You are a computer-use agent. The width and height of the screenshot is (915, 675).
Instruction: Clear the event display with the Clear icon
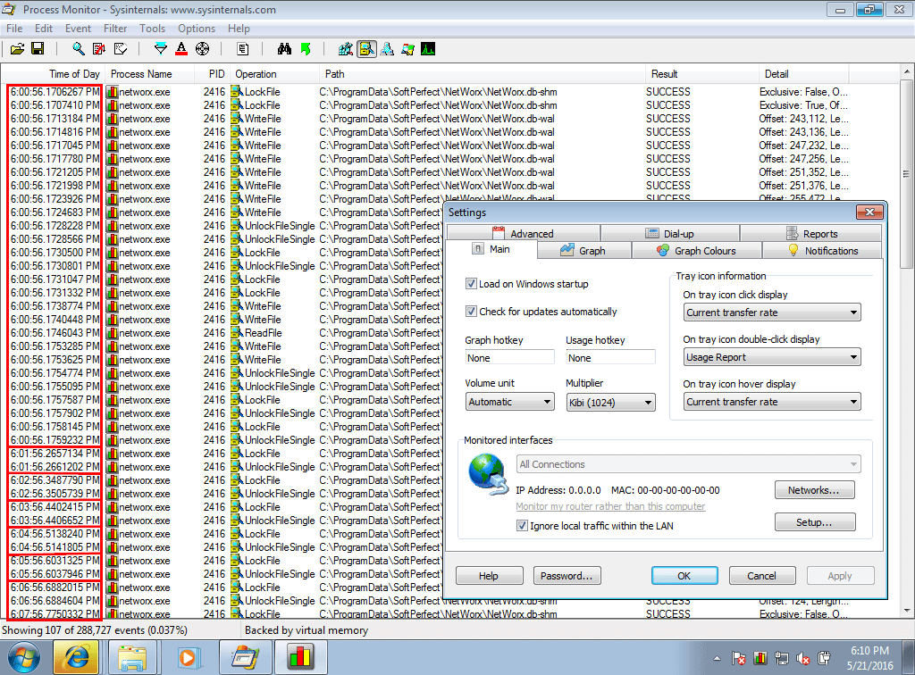pyautogui.click(x=121, y=49)
